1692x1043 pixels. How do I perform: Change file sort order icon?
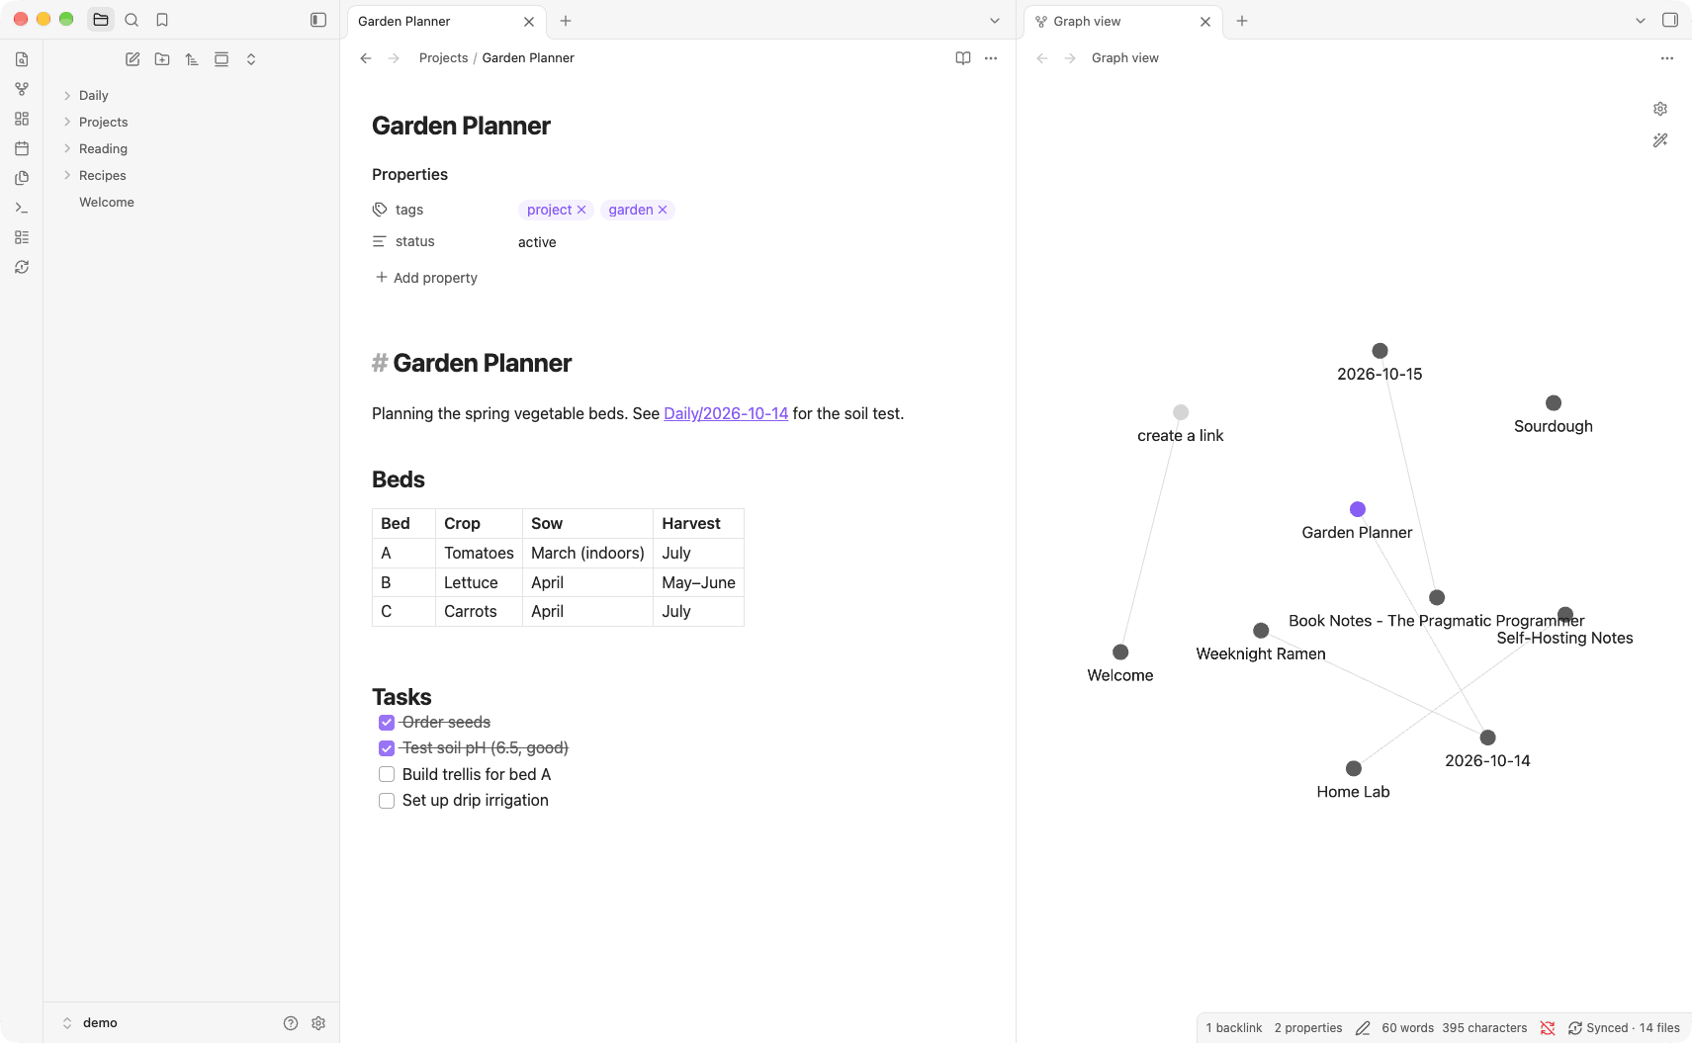click(x=192, y=59)
